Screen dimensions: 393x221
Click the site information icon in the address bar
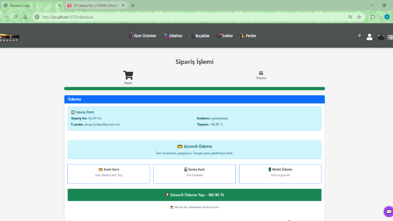tap(37, 17)
